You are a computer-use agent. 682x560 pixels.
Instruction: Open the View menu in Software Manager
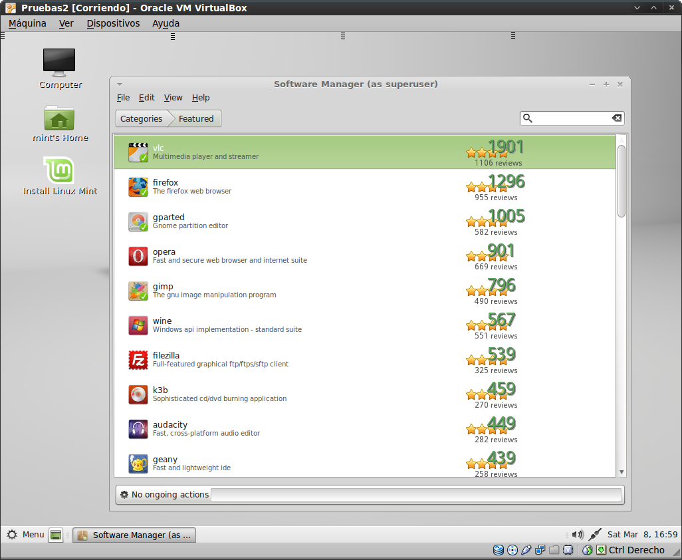point(173,98)
